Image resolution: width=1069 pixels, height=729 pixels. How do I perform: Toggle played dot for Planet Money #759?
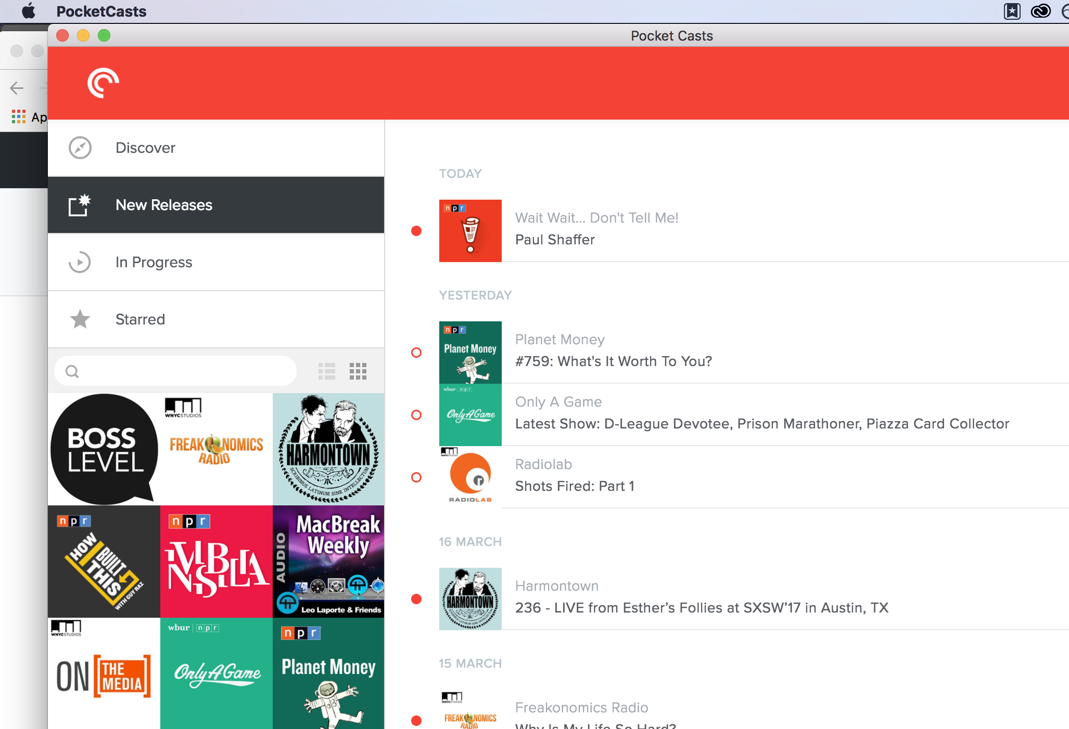(x=416, y=353)
